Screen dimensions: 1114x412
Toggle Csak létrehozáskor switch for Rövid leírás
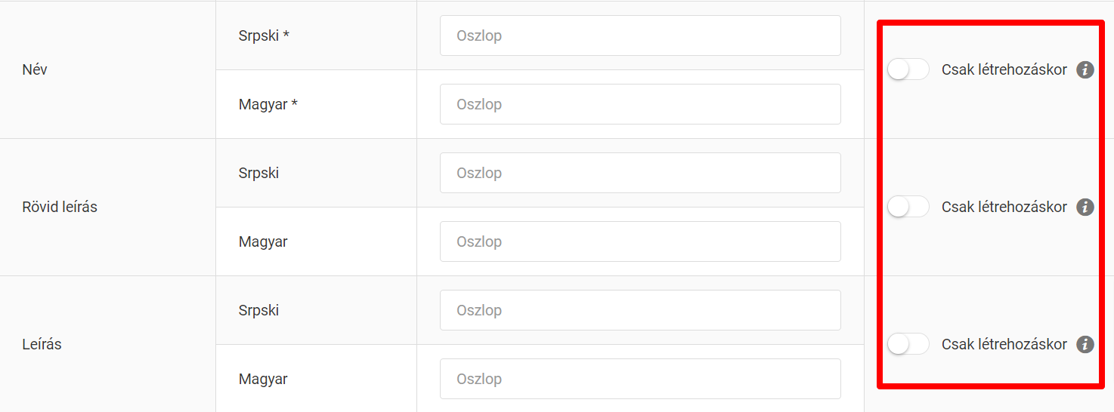(908, 207)
